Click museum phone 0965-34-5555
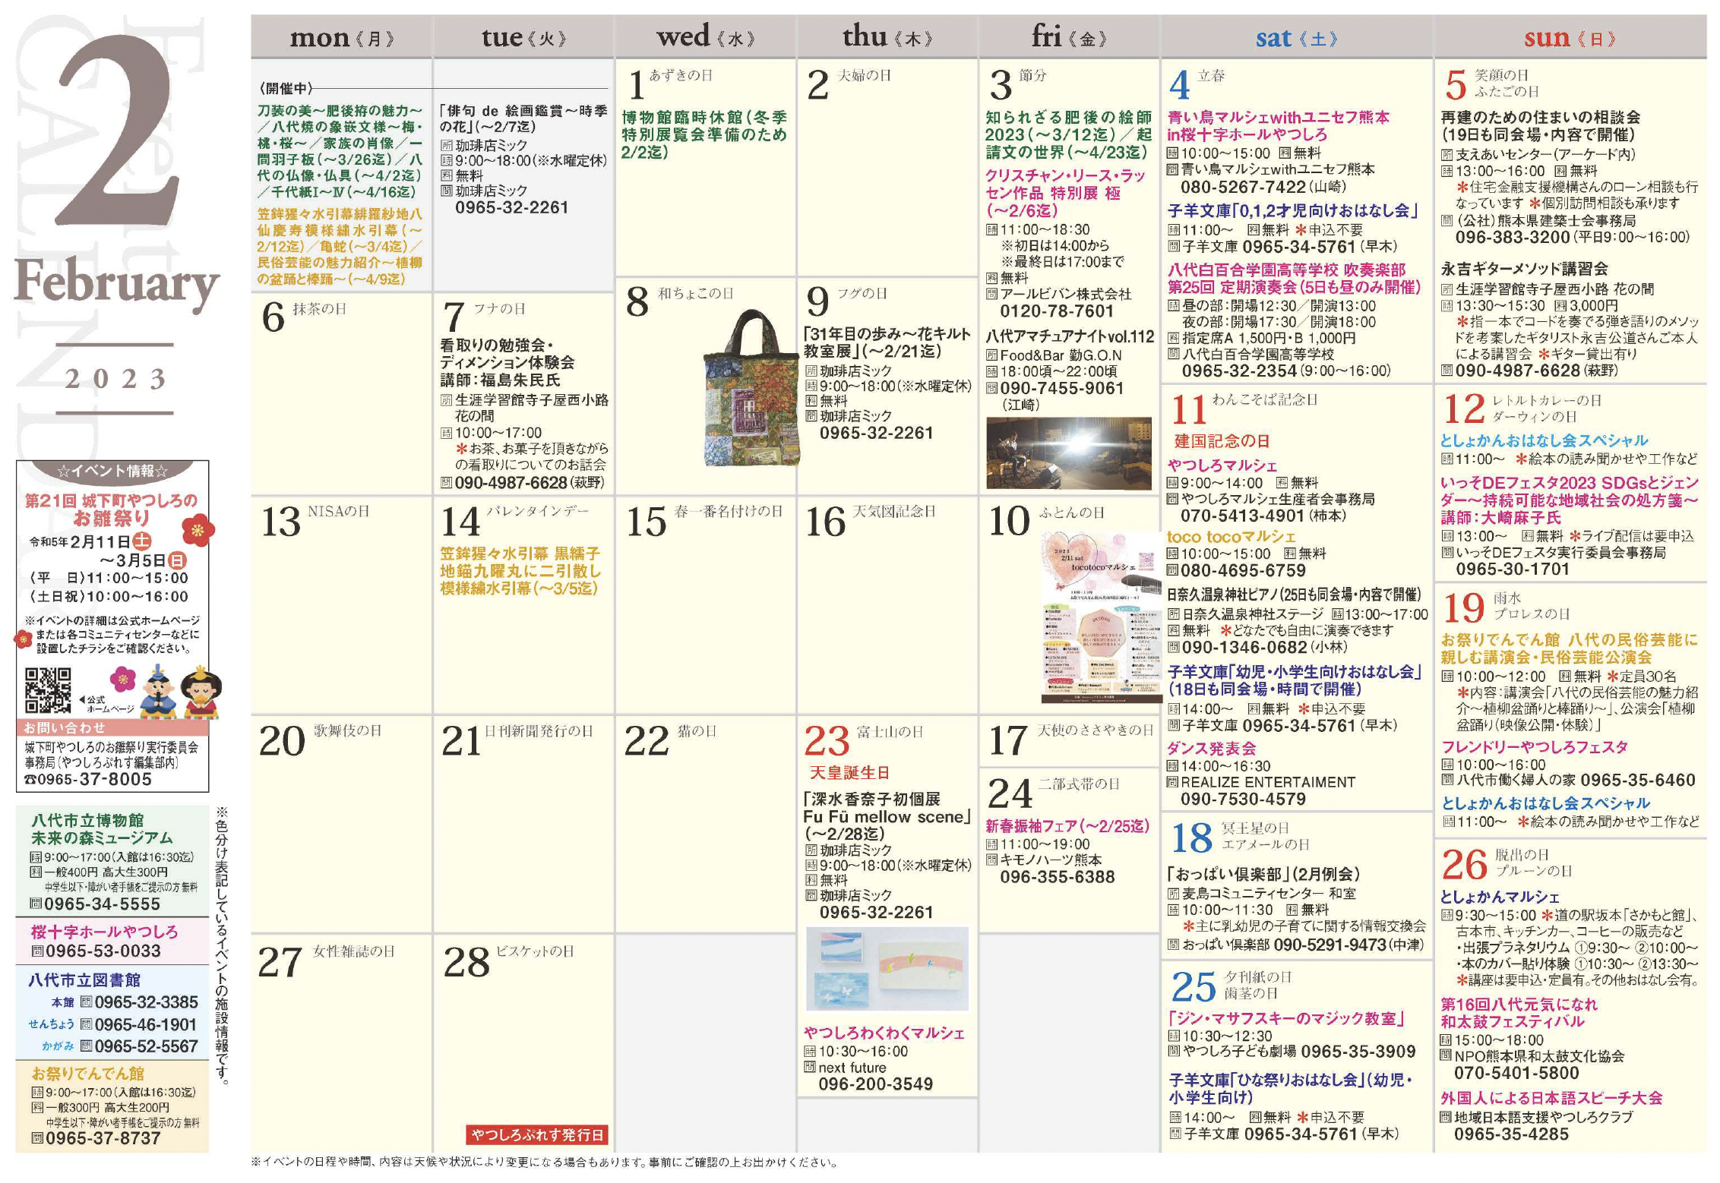 (102, 904)
